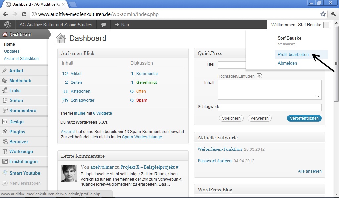Click the WordPress logo icon in admin bar
This screenshot has height=198, width=339.
[x=8, y=25]
